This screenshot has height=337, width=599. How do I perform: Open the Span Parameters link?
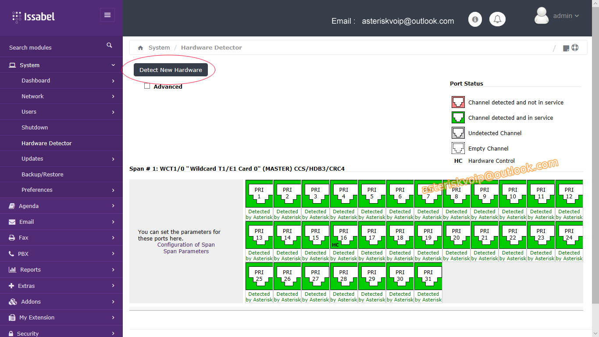tap(186, 251)
